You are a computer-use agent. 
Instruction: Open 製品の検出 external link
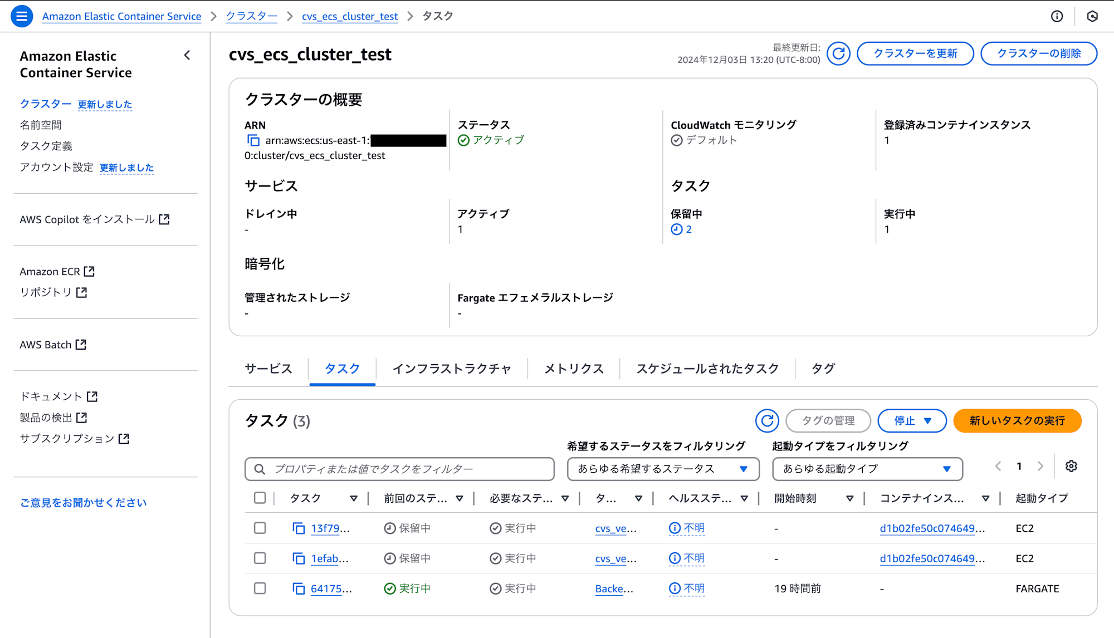(53, 418)
